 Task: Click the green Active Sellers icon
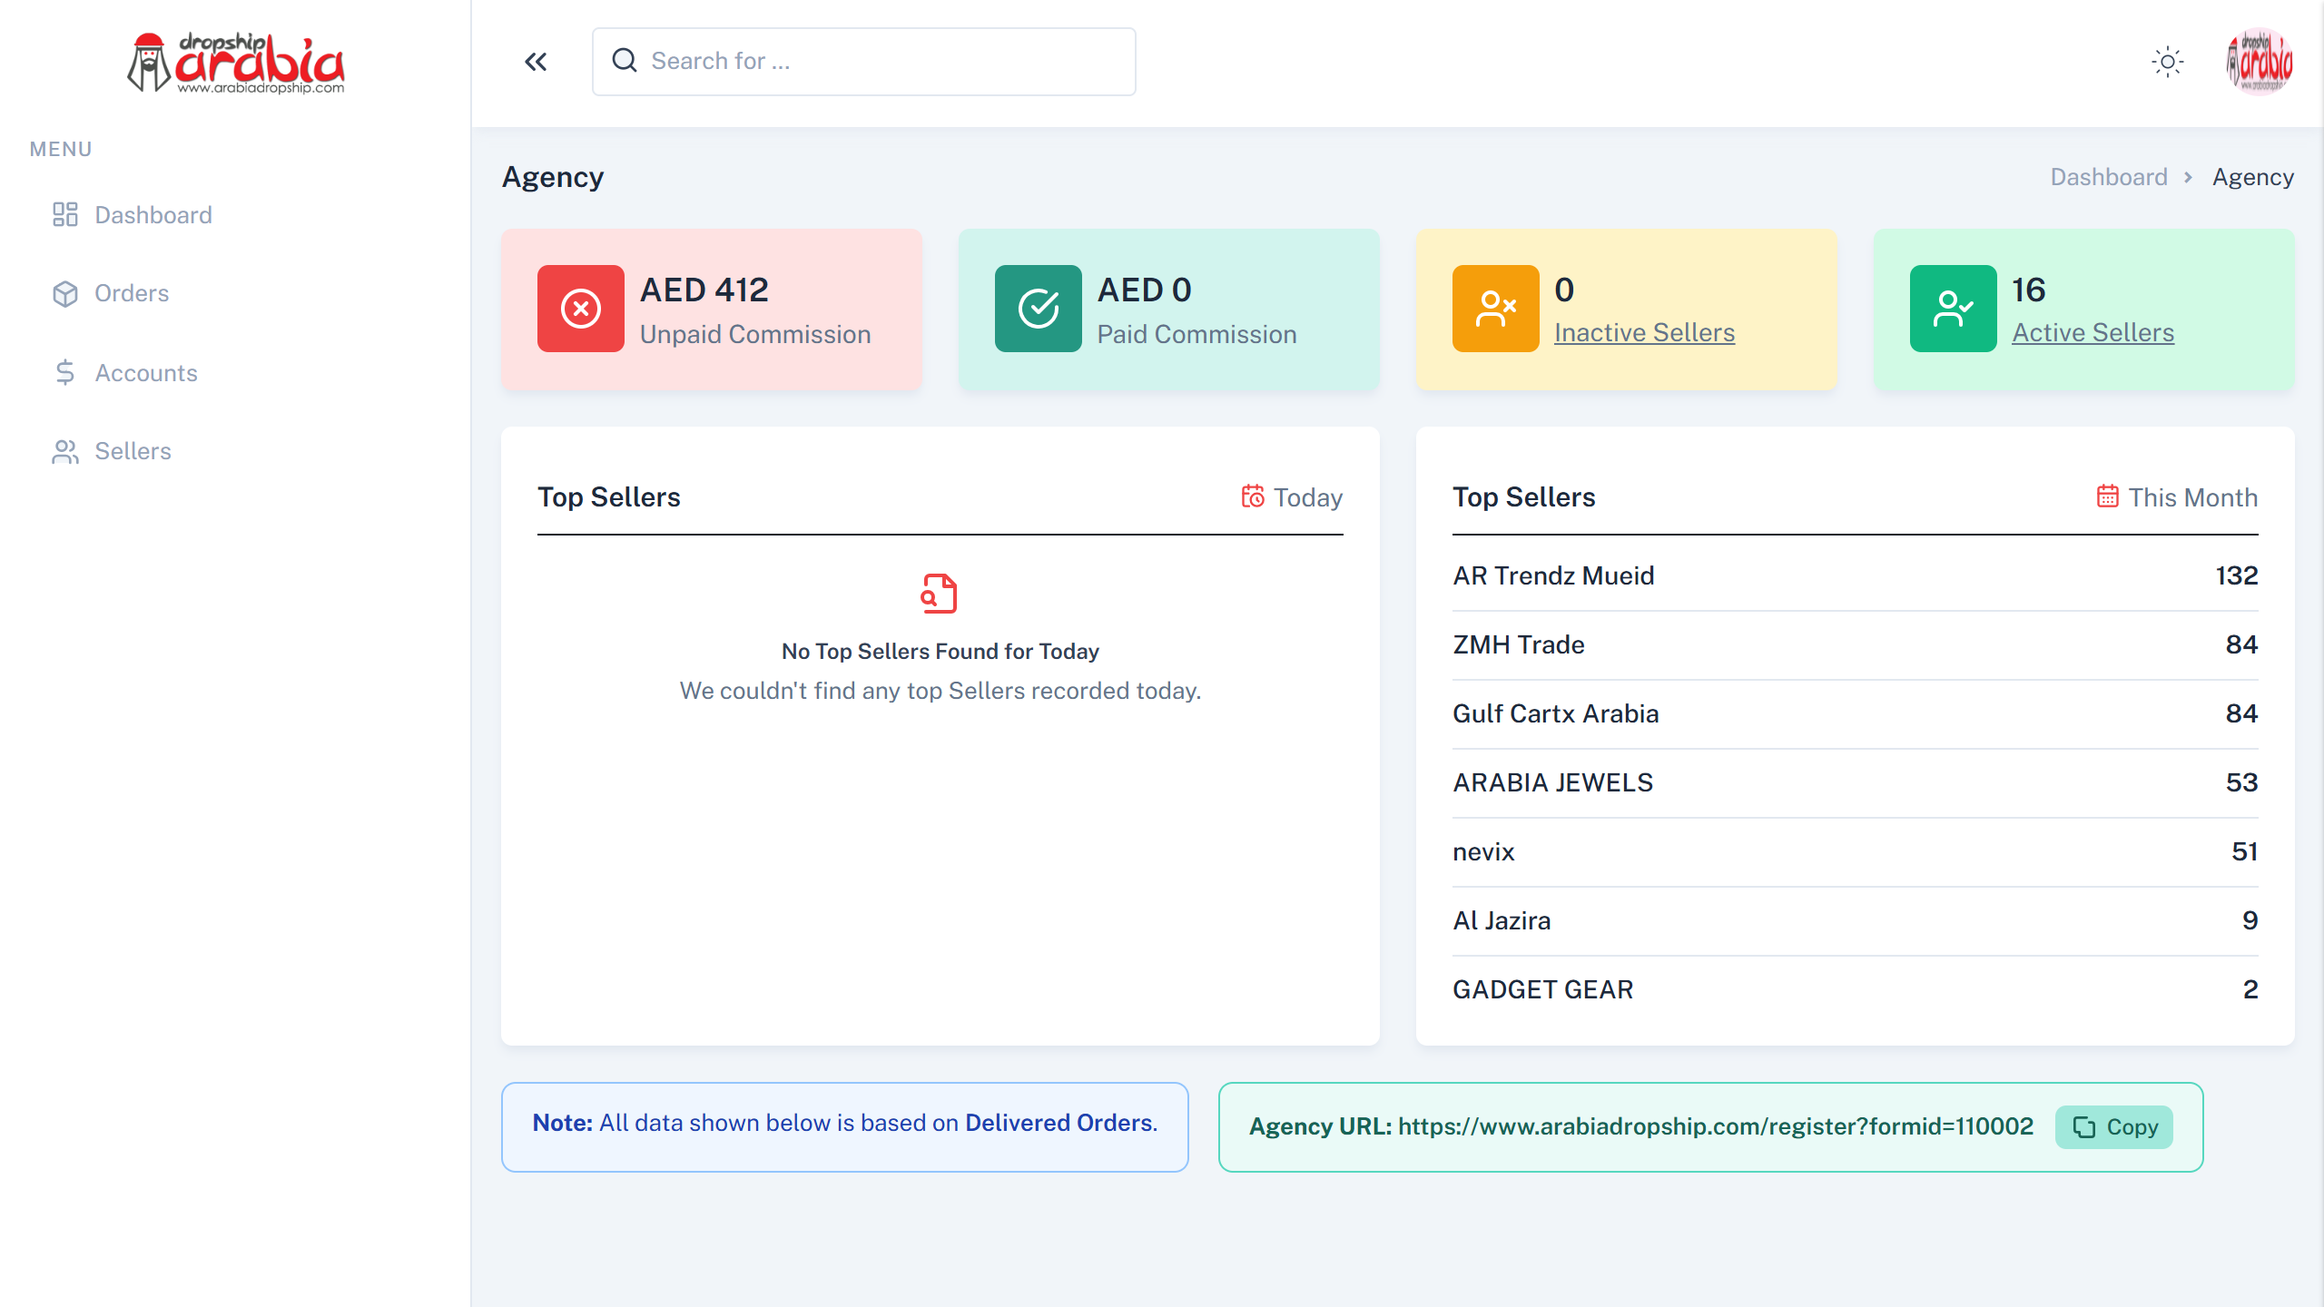click(1953, 309)
